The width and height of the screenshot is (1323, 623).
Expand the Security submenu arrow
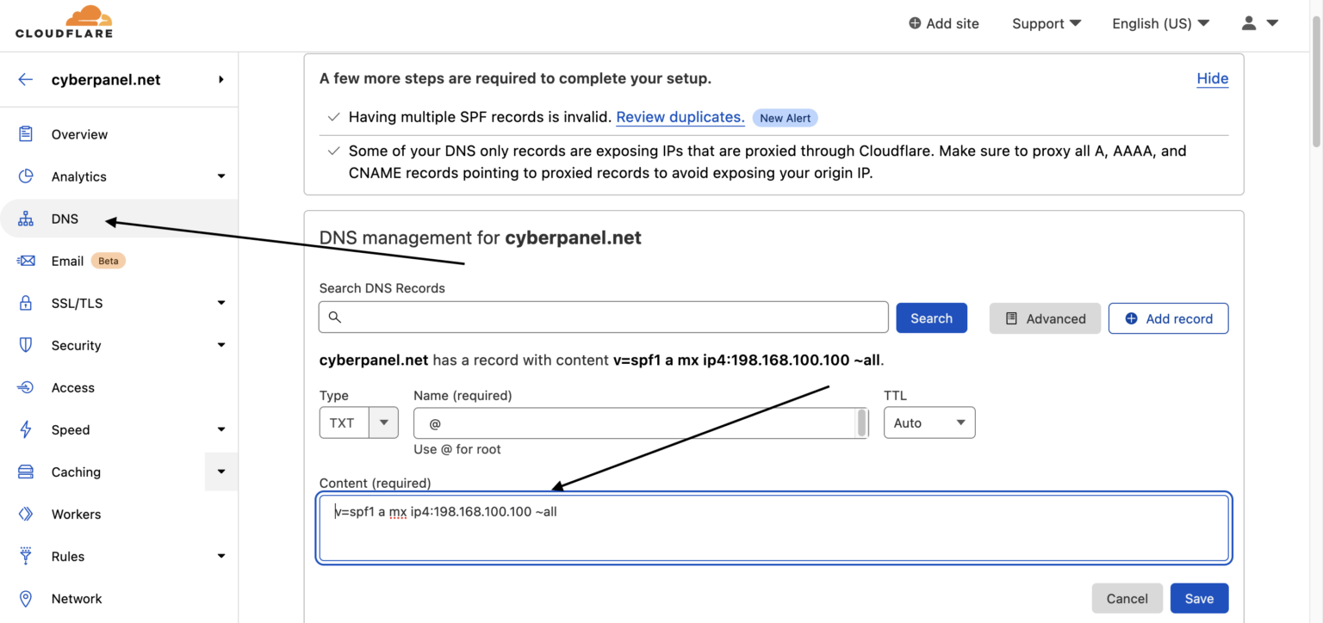[221, 345]
